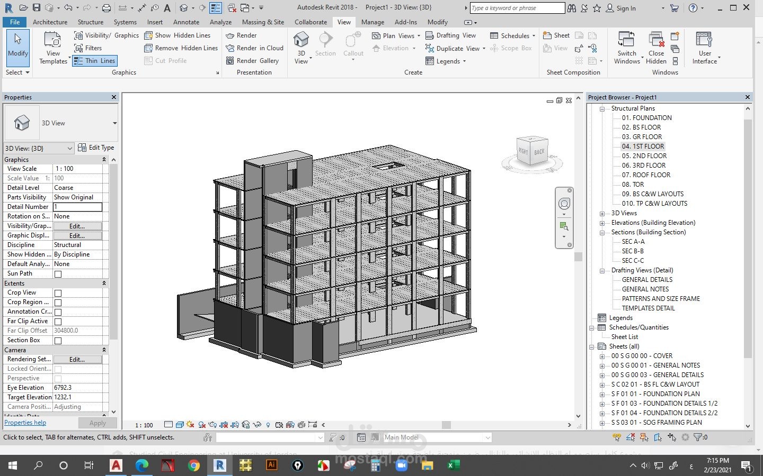
Task: Collapse the Structural Plans tree node
Action: coord(602,108)
